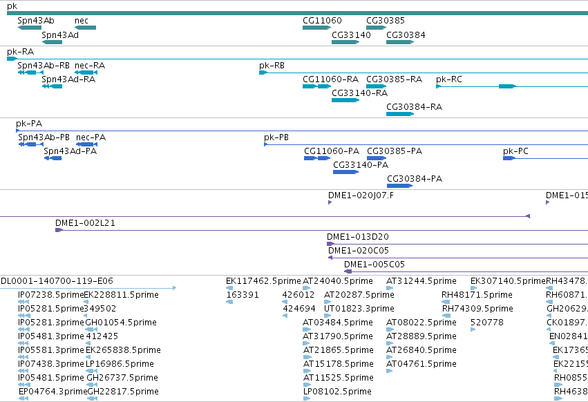Screen dimensions: 588x402
Task: Click the pk-RB transcript label
Action: [272, 65]
